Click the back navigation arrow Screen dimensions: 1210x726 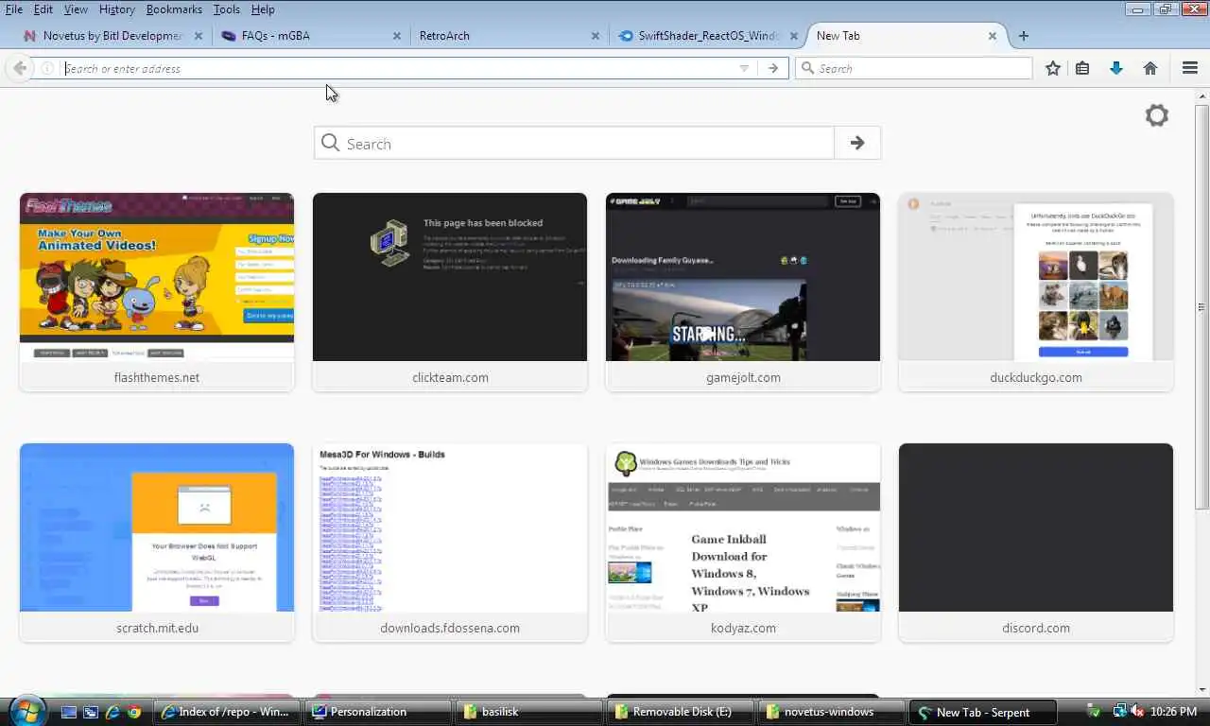[20, 68]
